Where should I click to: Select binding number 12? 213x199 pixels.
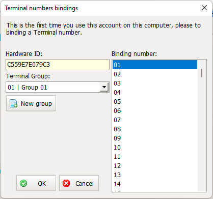(x=155, y=166)
